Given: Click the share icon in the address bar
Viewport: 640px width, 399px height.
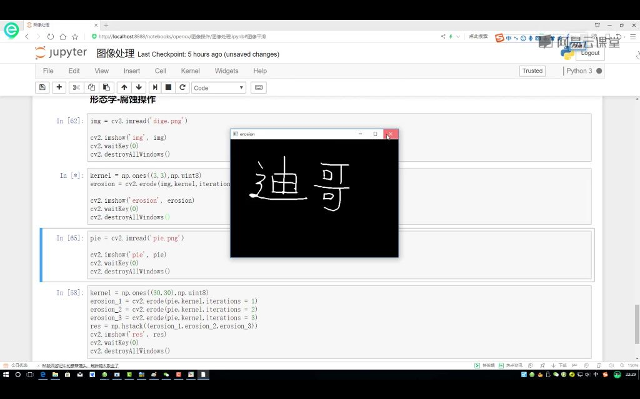Looking at the screenshot, I should pos(443,36).
